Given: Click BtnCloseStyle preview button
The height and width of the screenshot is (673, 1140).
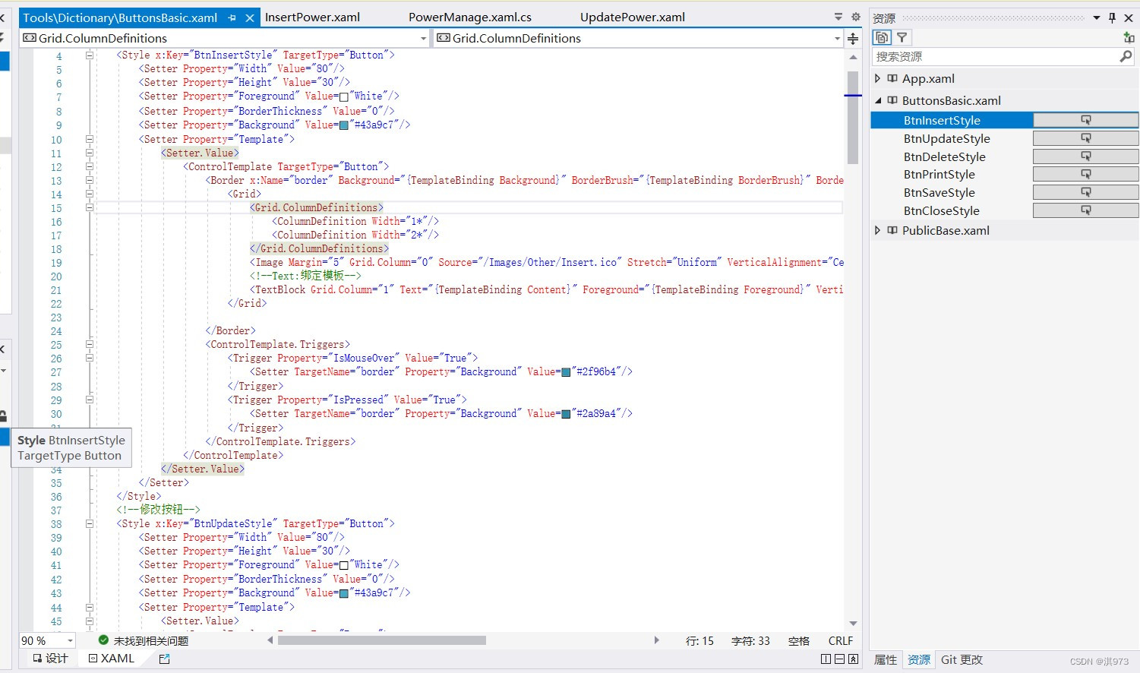Looking at the screenshot, I should coord(1085,210).
